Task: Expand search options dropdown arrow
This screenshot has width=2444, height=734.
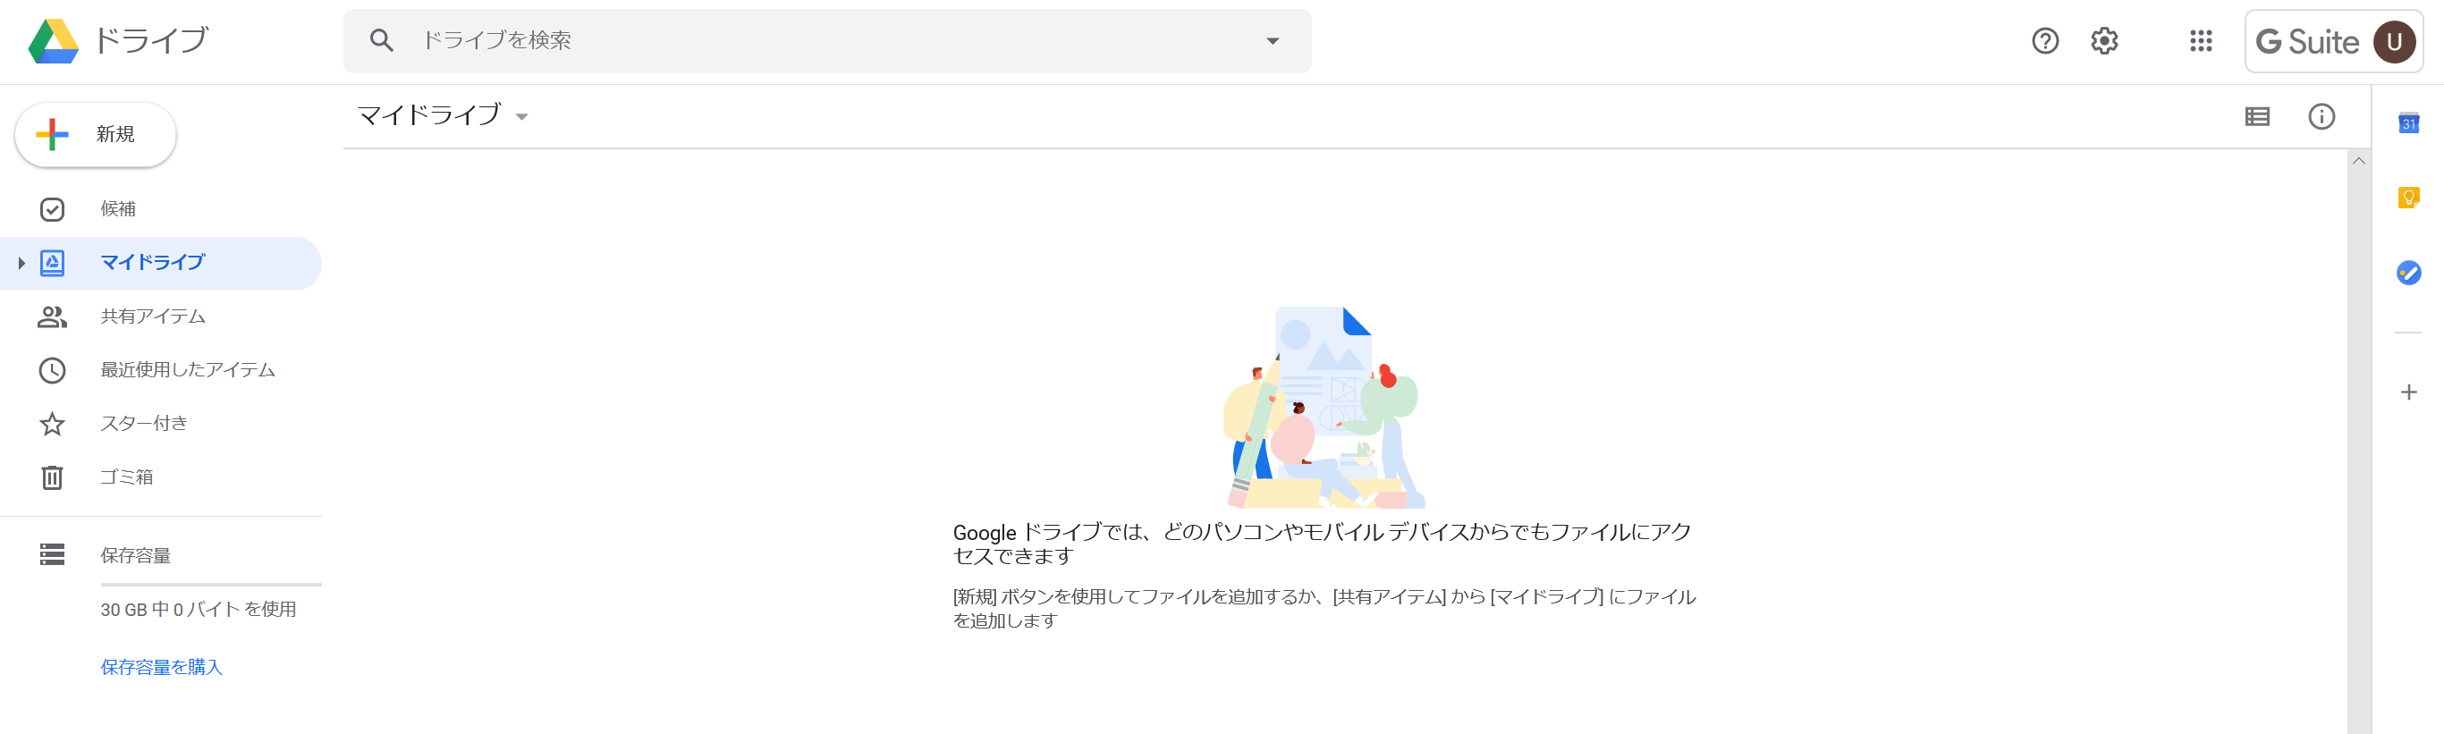Action: [x=1273, y=41]
